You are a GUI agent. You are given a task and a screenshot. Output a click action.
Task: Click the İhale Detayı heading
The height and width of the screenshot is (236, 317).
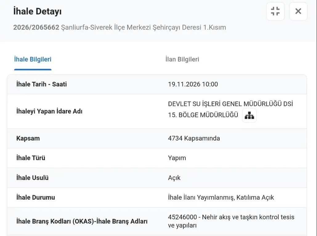coord(37,11)
